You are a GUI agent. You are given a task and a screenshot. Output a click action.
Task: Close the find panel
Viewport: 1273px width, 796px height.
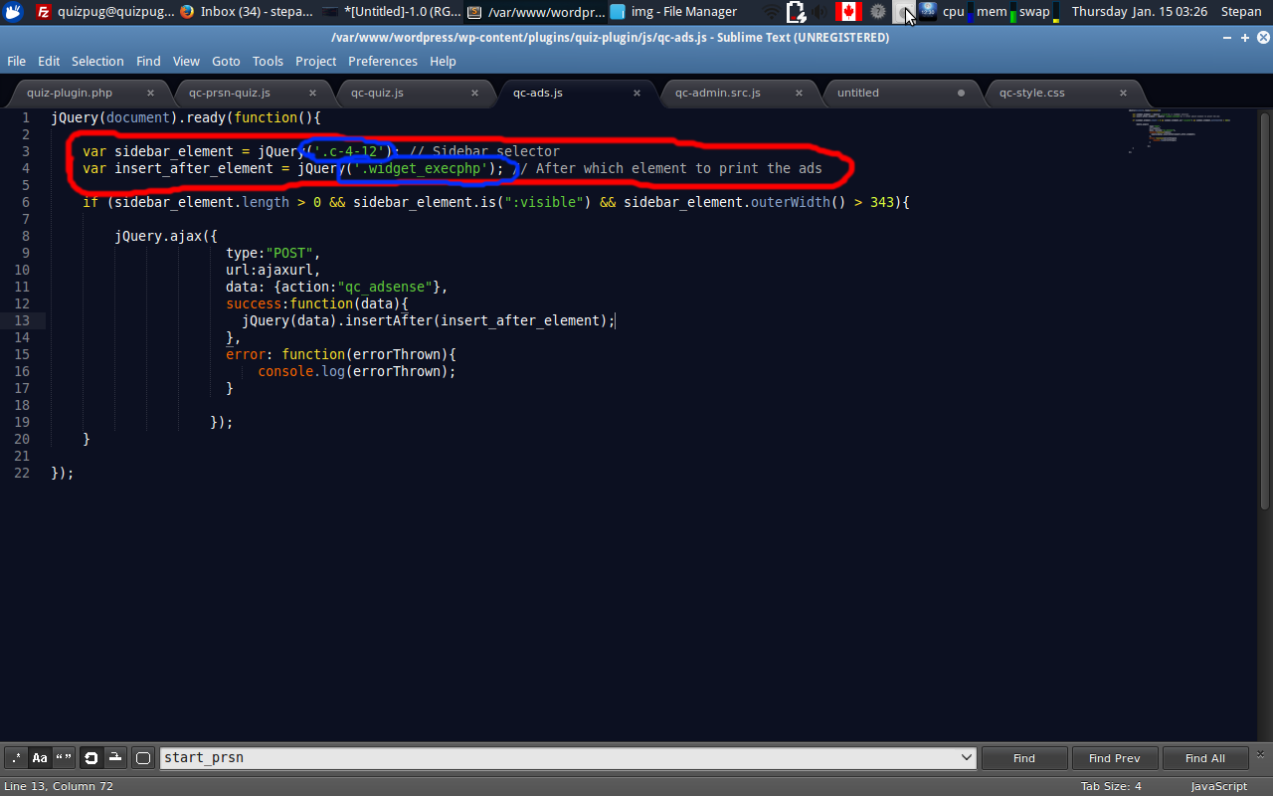point(1260,753)
